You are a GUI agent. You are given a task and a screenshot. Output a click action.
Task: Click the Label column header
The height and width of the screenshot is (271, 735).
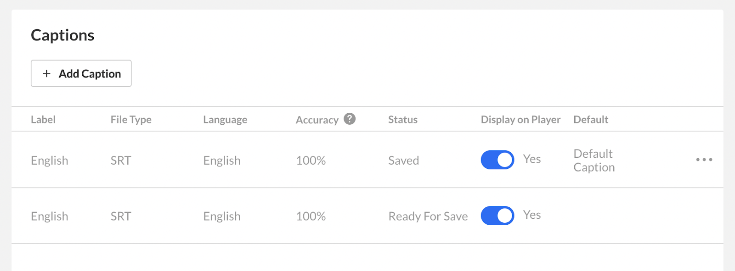[x=43, y=120]
